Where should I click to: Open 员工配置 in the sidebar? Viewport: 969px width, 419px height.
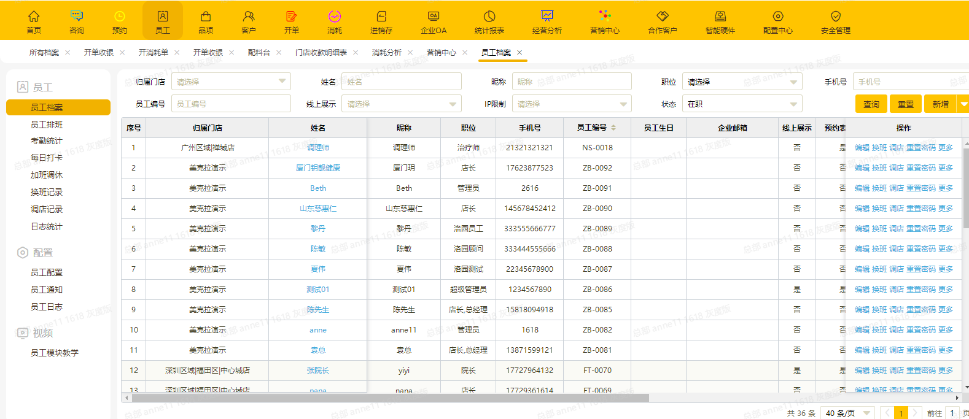click(47, 272)
